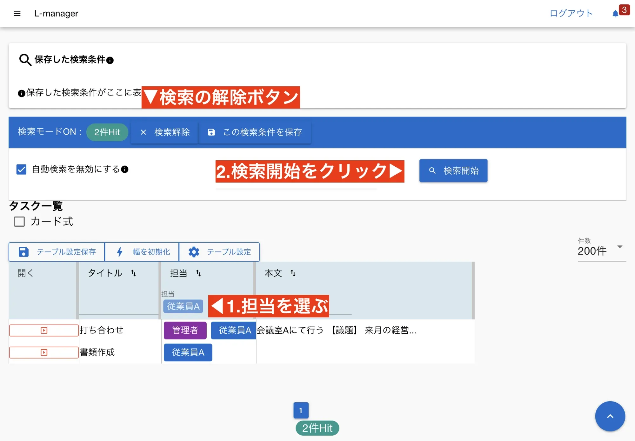This screenshot has width=635, height=441.
Task: Sort by 本文 column arrows
Action: pyautogui.click(x=293, y=273)
